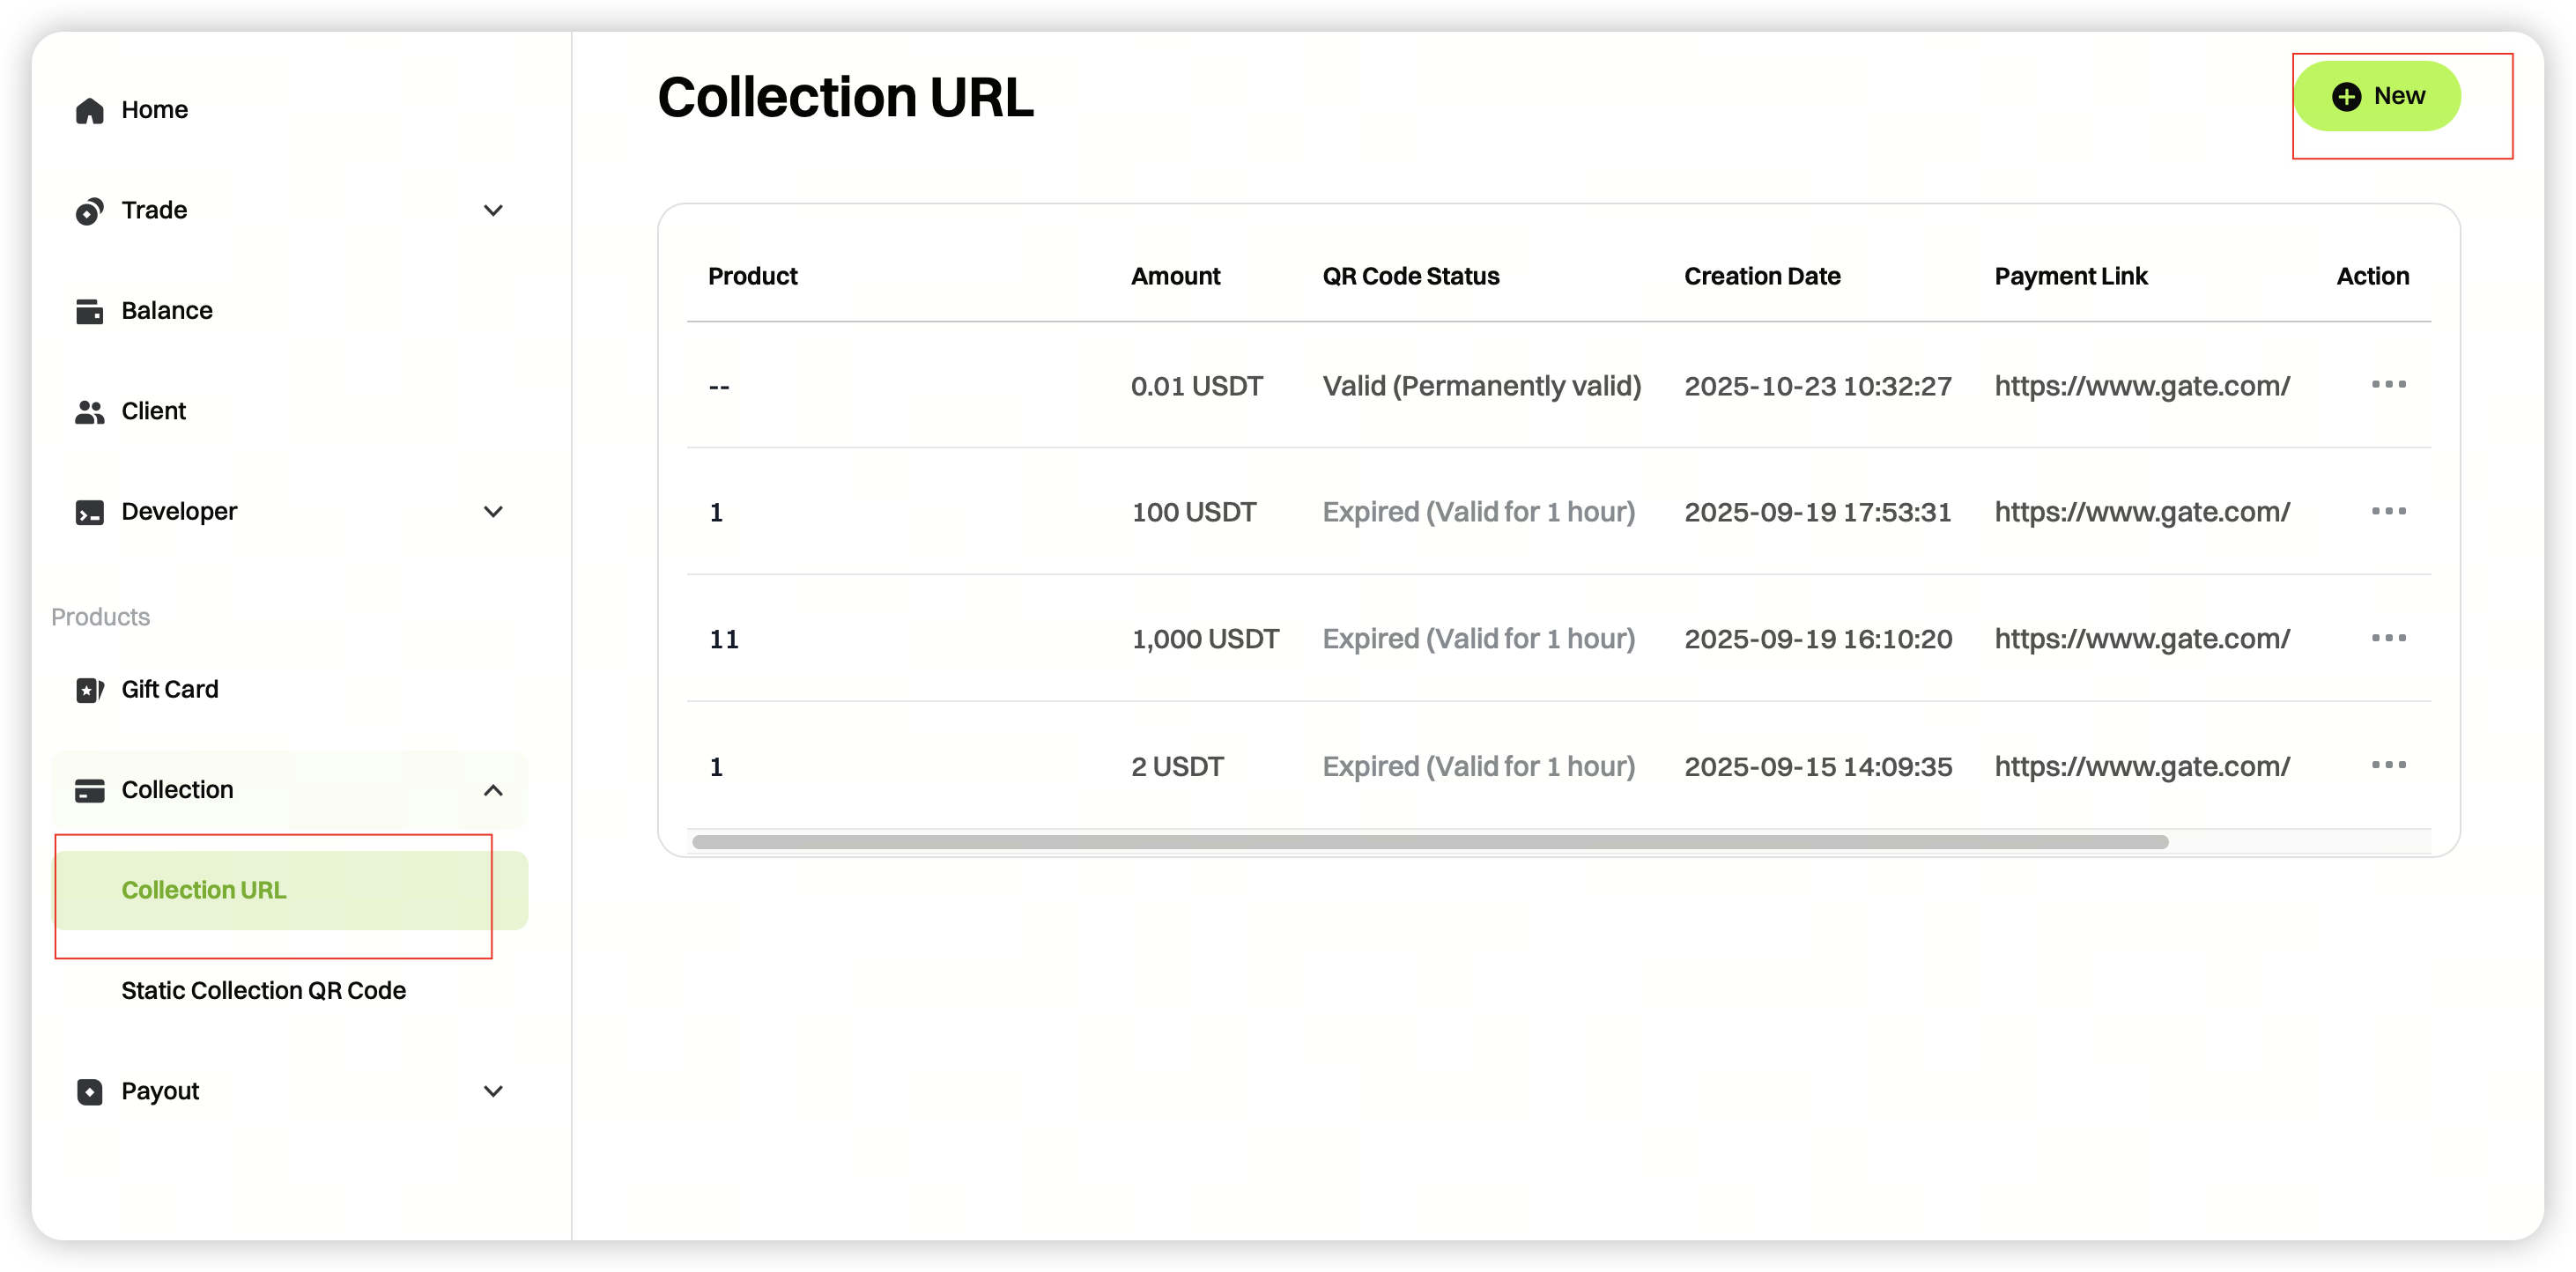Expand the Trade menu chevron

point(493,211)
